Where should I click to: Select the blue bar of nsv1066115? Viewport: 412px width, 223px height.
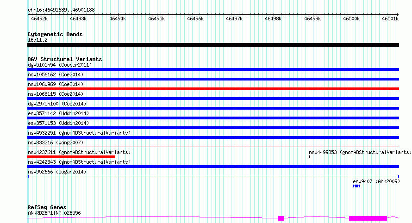coord(213,99)
